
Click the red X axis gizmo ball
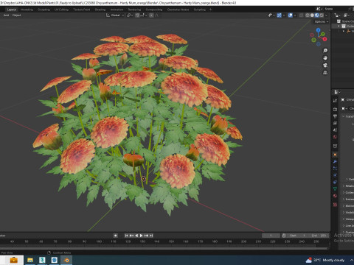click(324, 39)
